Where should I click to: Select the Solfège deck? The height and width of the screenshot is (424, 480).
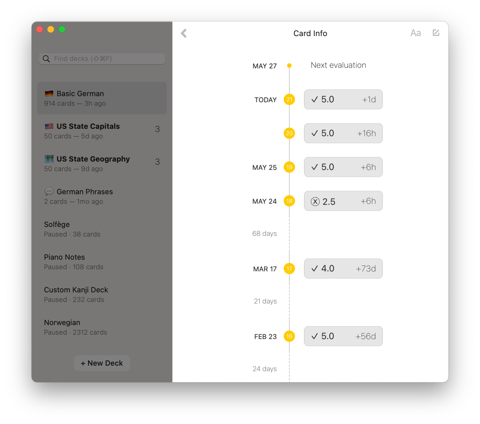(102, 229)
